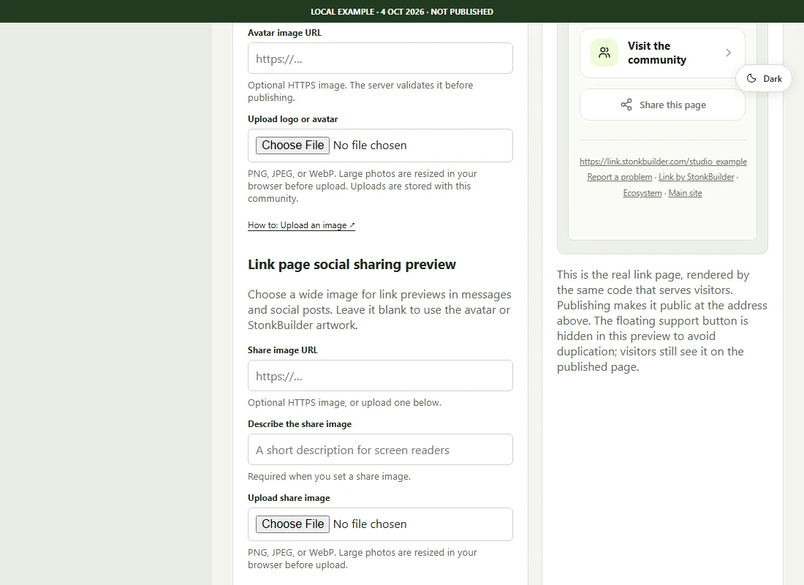This screenshot has width=804, height=585.
Task: Click 'Optional HTTPS image. The server validates it' hint
Action: tap(360, 91)
